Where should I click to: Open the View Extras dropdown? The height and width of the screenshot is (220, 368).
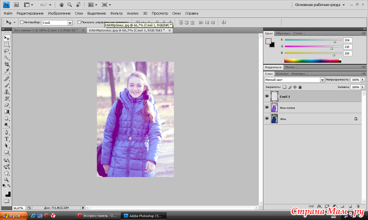pos(28,5)
